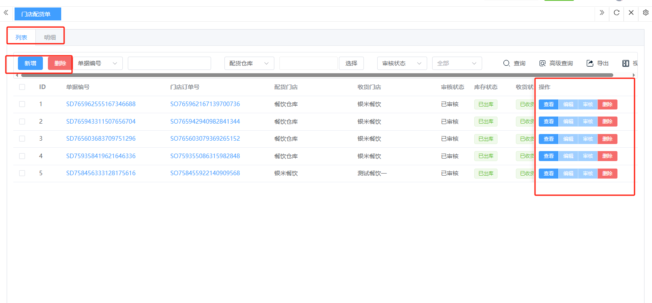Click the horizontal scrollbar under the toolbar

[316, 75]
